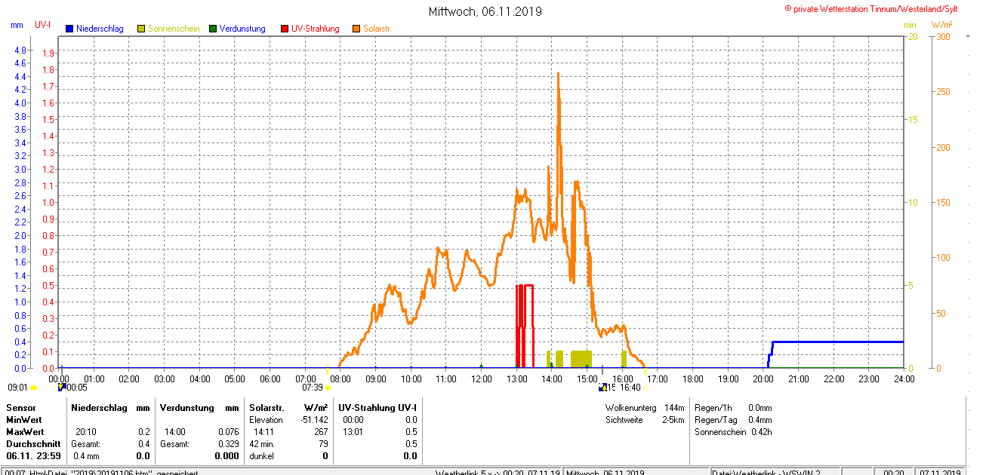
Task: Select the Verdunstung legend label
Action: (x=242, y=29)
